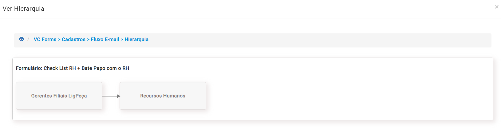Select the Gerentes Filiais LigPeça node
Image resolution: width=501 pixels, height=132 pixels.
[59, 96]
